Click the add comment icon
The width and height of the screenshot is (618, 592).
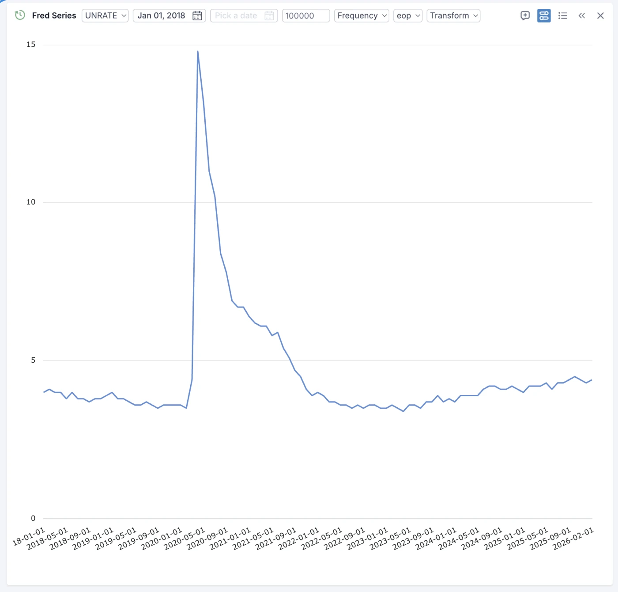click(x=525, y=16)
